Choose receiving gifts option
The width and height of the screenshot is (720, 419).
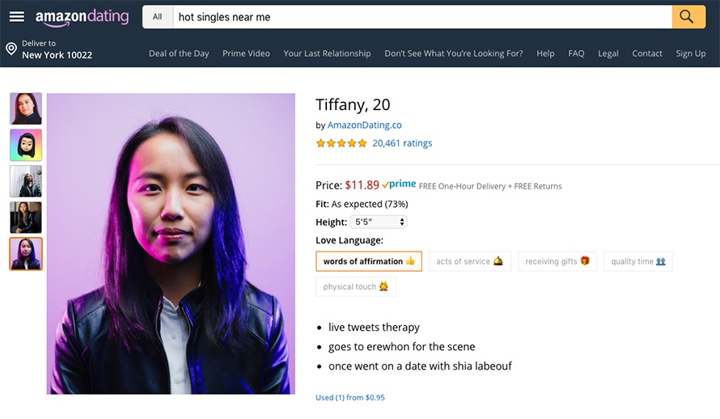coord(557,261)
